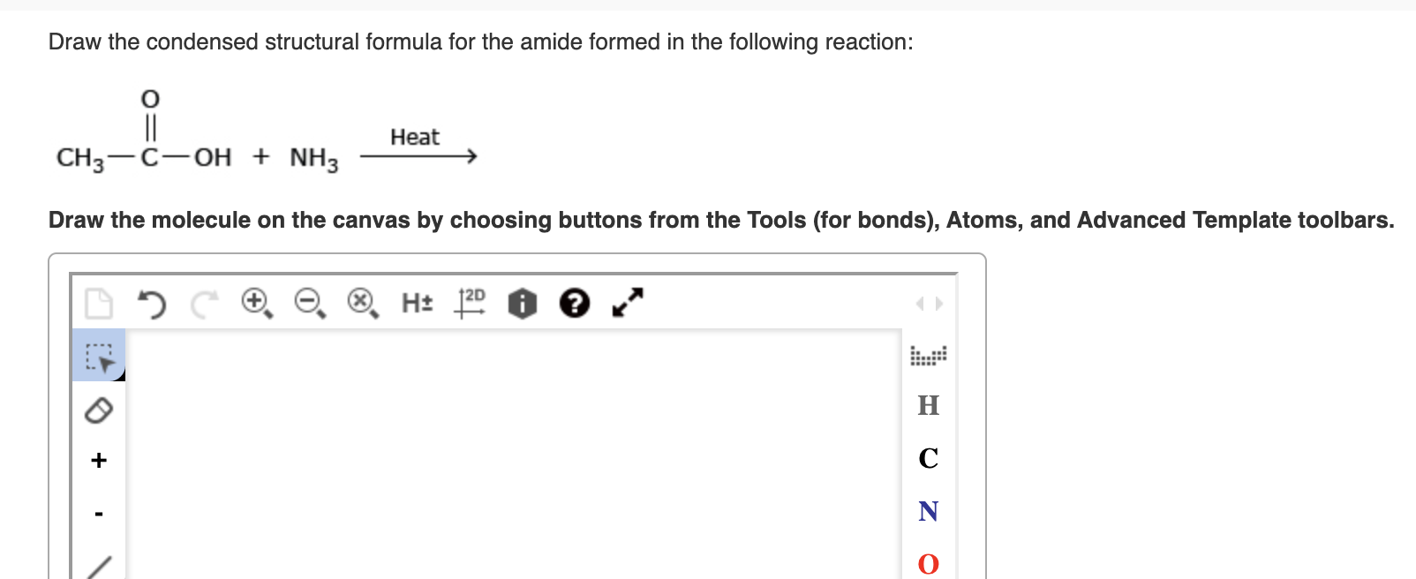Image resolution: width=1416 pixels, height=579 pixels.
Task: Pick the Hydrogen atom swatch
Action: tap(927, 406)
